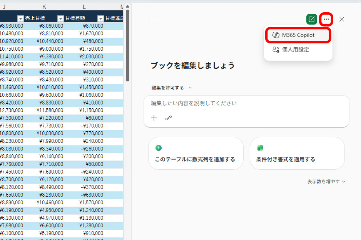This screenshot has width=361, height=240.
Task: Select column L header
Action: point(84,7)
